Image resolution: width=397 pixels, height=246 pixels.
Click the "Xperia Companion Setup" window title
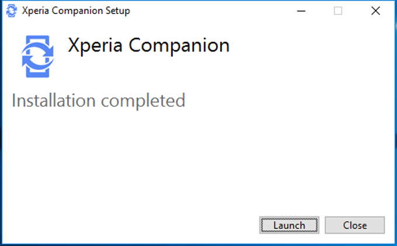pos(75,11)
